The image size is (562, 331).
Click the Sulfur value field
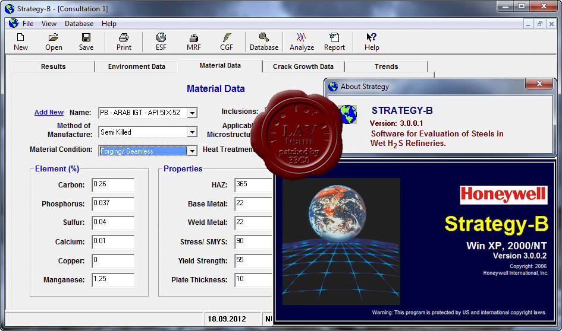[x=113, y=222]
